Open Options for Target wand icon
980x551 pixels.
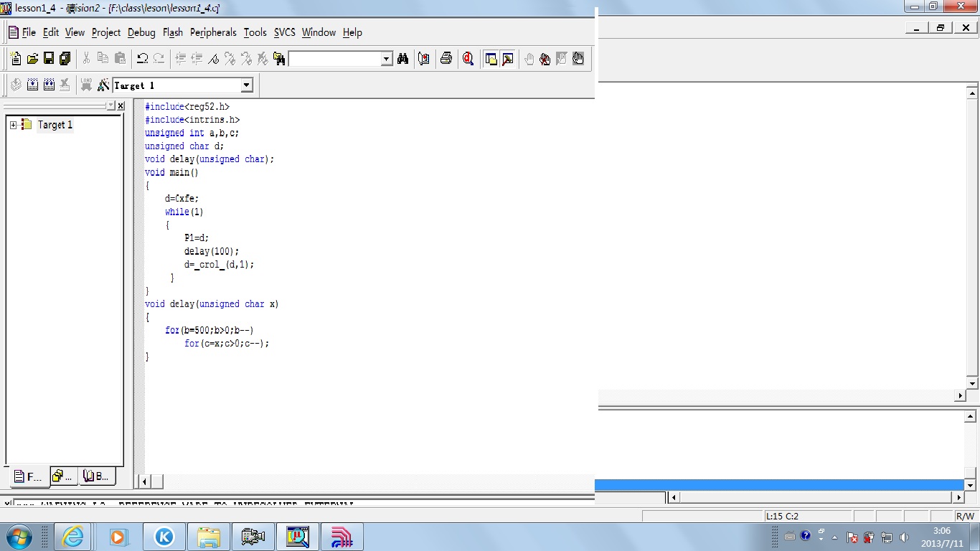point(103,85)
